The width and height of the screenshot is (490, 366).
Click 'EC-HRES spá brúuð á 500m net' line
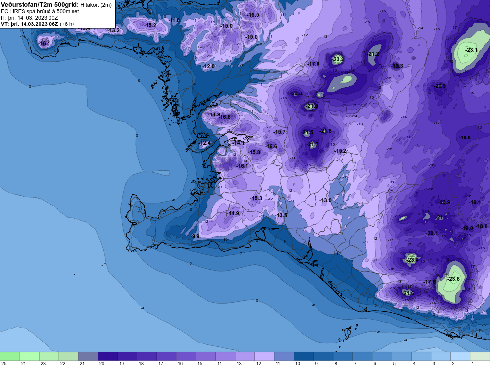coord(40,12)
